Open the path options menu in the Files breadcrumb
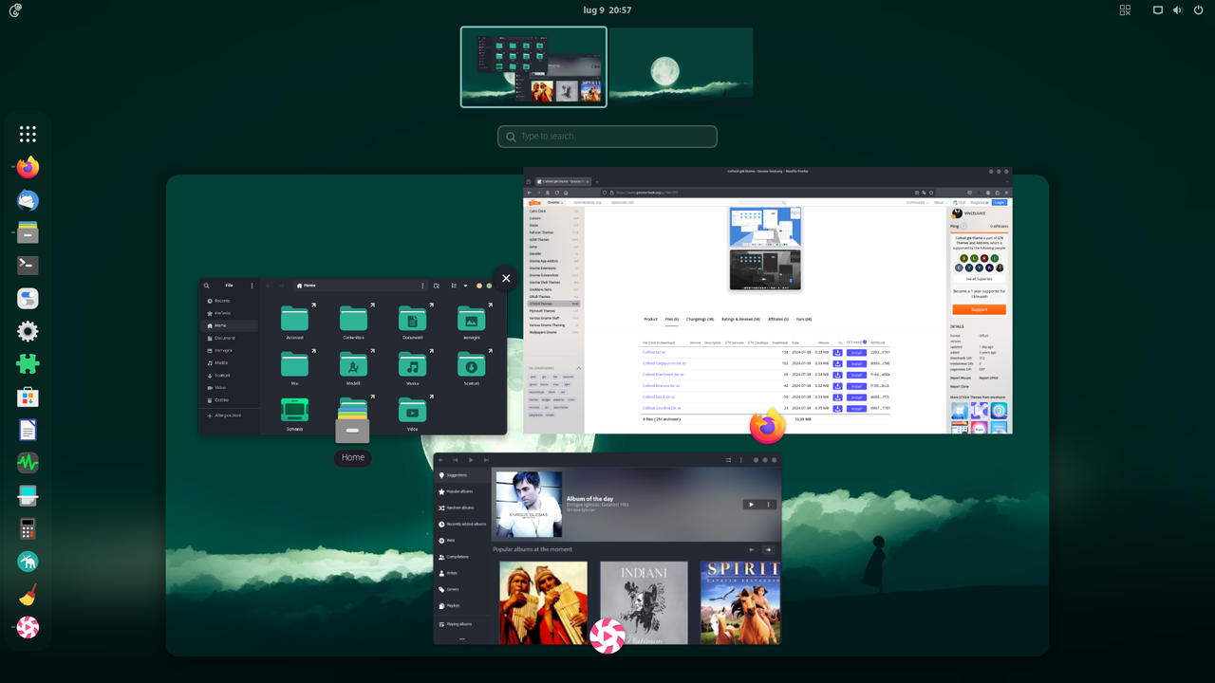 tap(423, 285)
